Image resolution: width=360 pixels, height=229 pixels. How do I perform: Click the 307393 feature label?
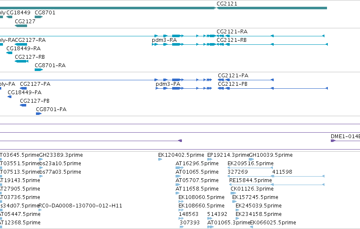tap(190, 223)
